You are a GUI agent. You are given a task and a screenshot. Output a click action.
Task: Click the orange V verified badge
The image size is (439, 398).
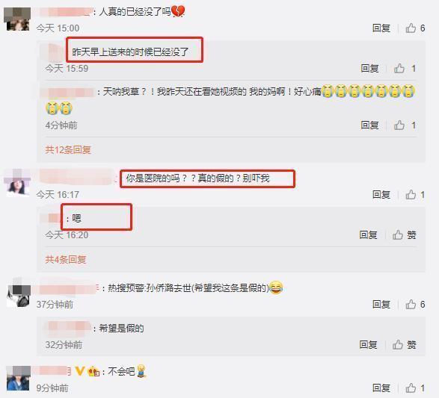pos(80,371)
